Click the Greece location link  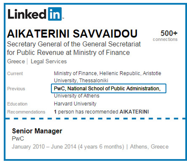[16, 61]
